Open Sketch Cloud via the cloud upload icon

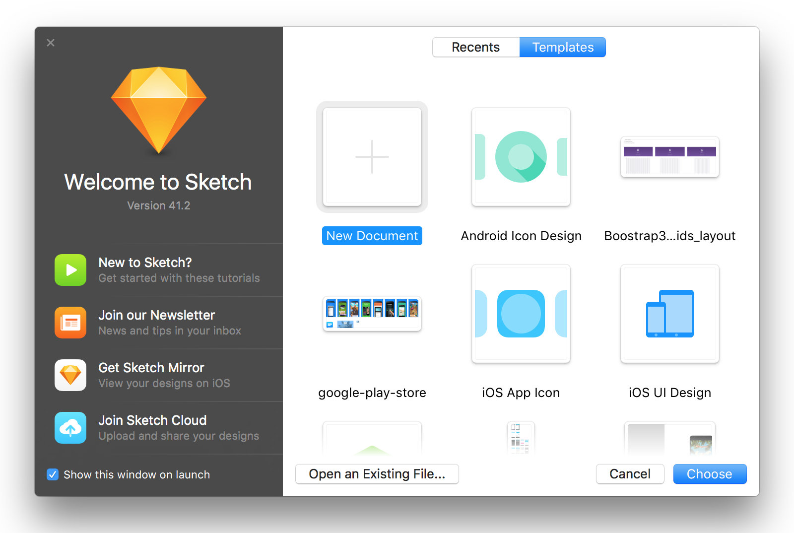pyautogui.click(x=70, y=428)
